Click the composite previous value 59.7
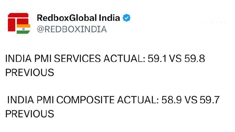 click(209, 100)
